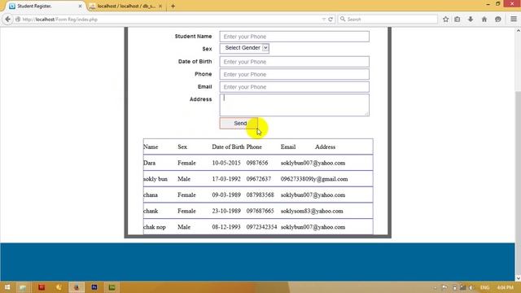The height and width of the screenshot is (293, 521).
Task: Focus the Date of Birth field
Action: 294,62
